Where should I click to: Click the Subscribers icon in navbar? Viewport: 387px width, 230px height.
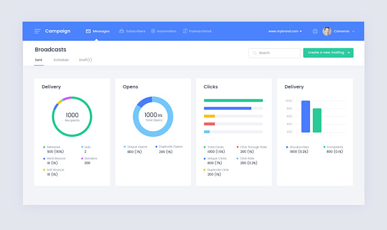coord(121,31)
